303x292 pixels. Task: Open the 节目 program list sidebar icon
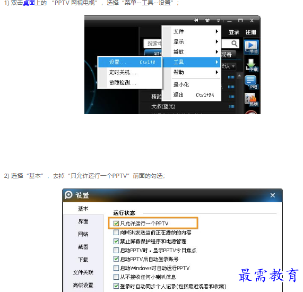click(251, 47)
